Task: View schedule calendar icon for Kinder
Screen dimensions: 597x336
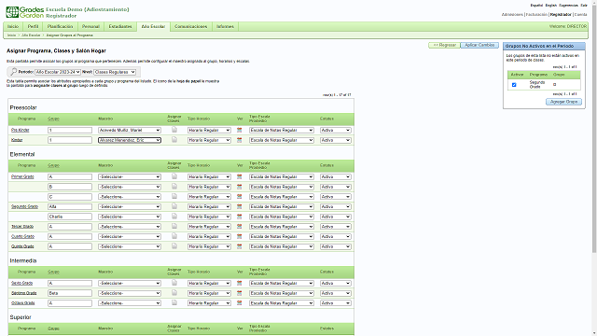Action: point(239,140)
